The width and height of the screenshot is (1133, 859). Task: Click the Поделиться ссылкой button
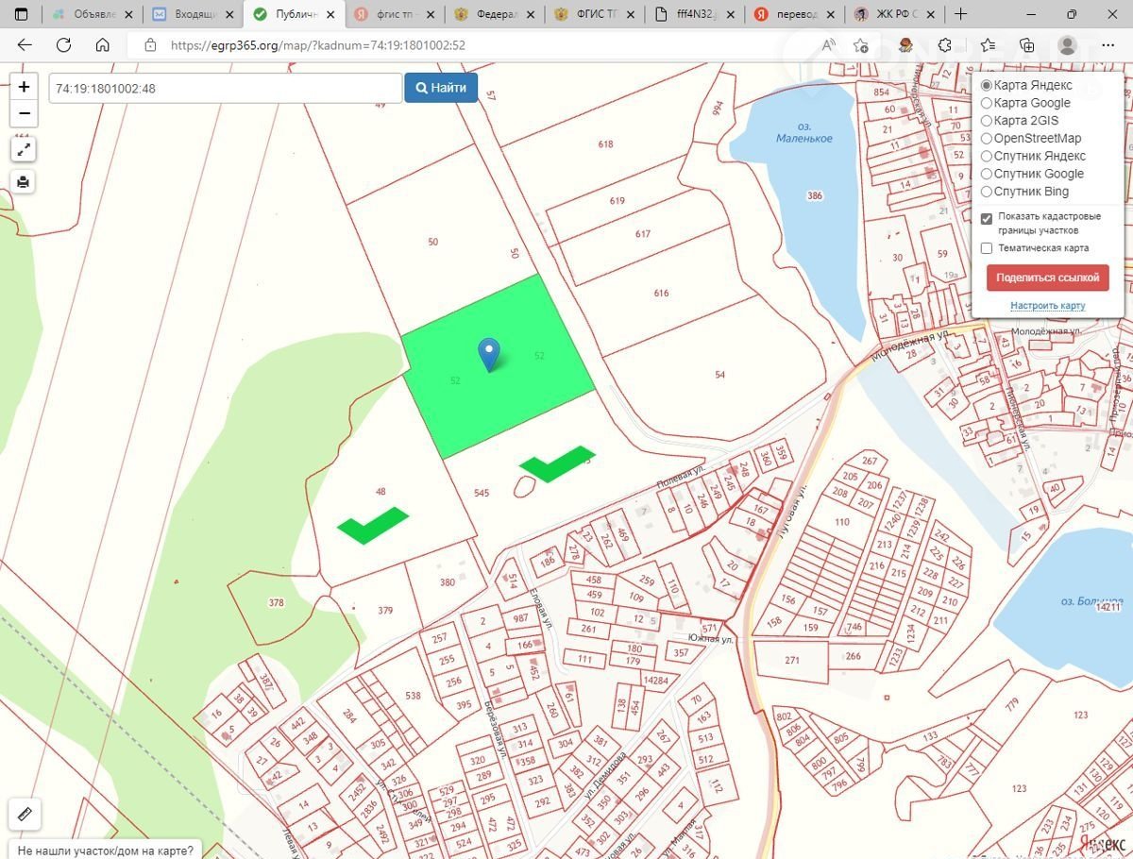(1047, 278)
